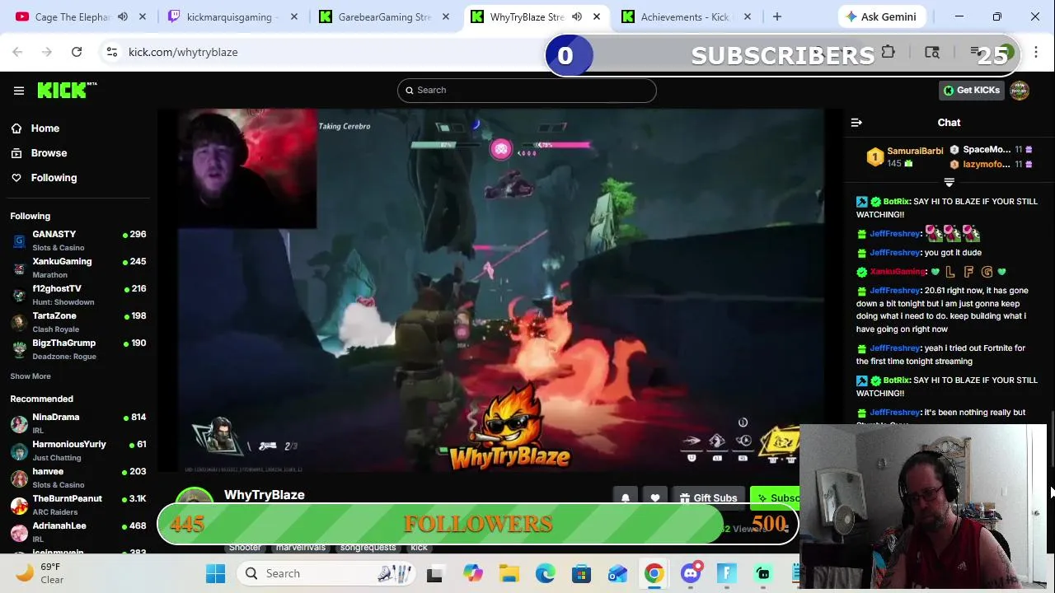Open weather widget showing 69°F Clear
The width and height of the screenshot is (1055, 593).
41,573
